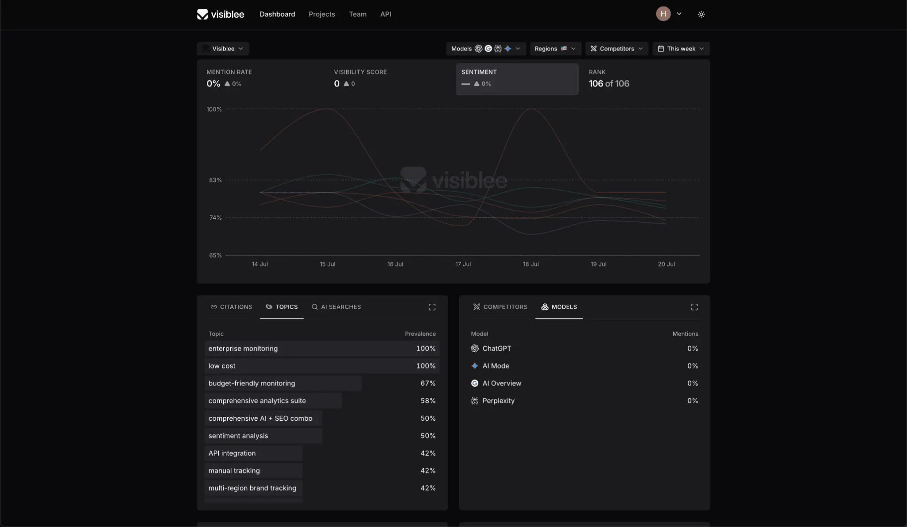907x527 pixels.
Task: Go to the Projects page
Action: pos(322,14)
